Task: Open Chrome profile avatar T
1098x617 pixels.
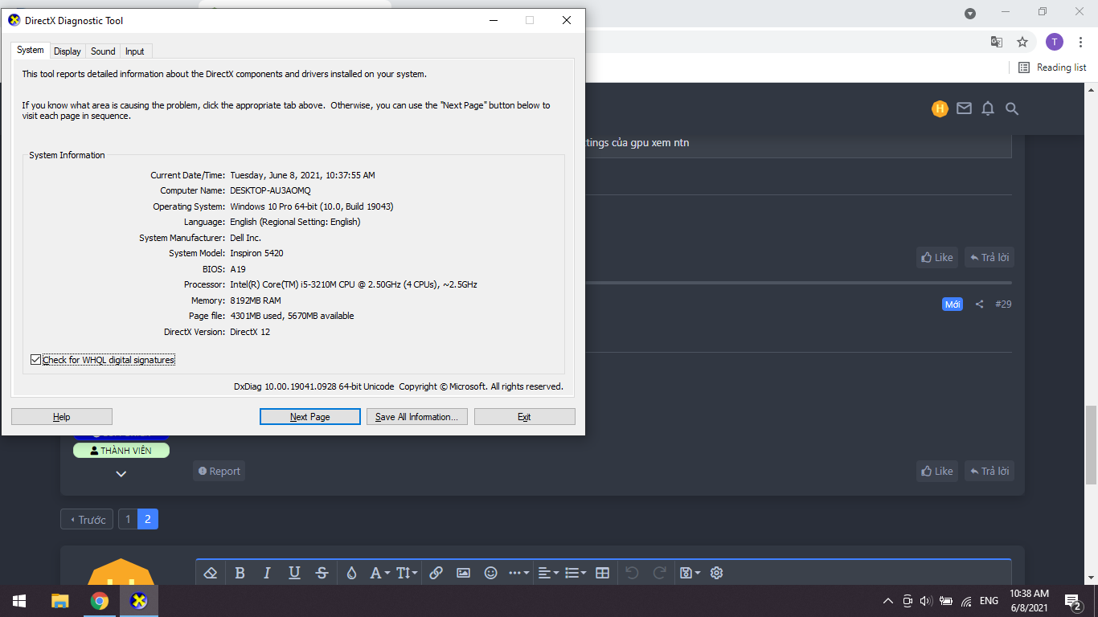Action: pyautogui.click(x=1055, y=42)
